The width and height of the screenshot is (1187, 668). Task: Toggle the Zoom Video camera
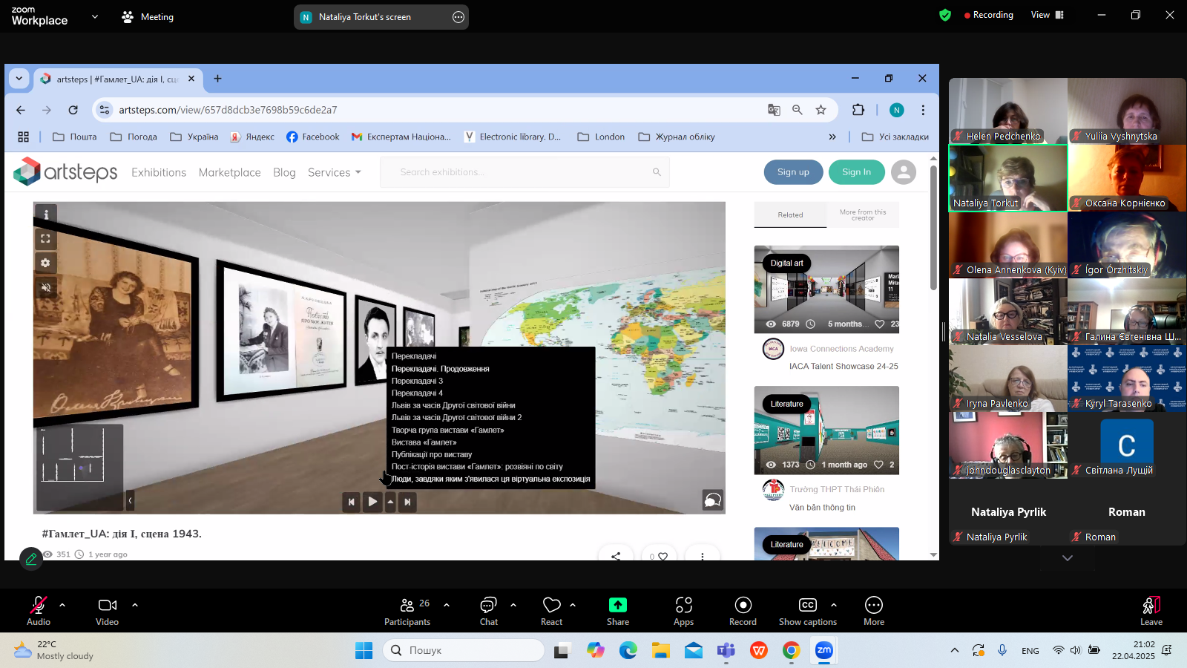pyautogui.click(x=108, y=611)
